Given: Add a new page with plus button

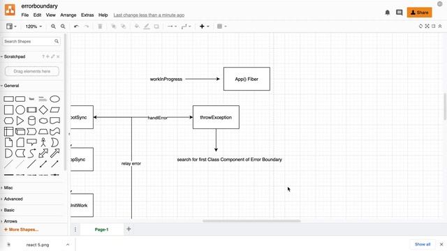Looking at the screenshot, I should (x=129, y=229).
